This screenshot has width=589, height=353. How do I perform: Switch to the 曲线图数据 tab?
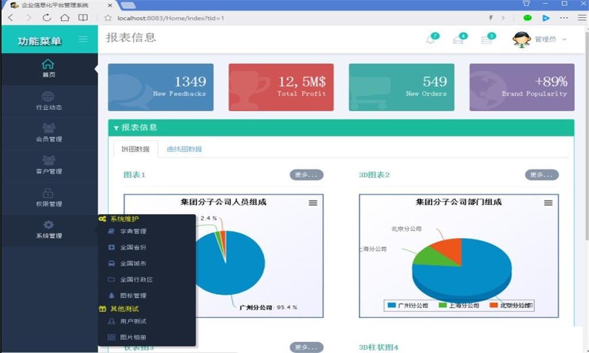click(x=184, y=149)
